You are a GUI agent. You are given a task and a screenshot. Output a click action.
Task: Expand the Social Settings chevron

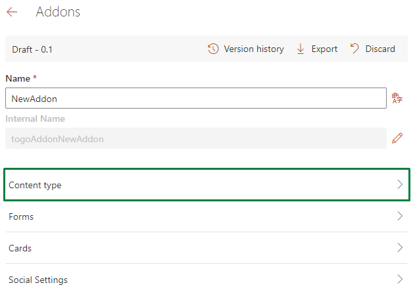point(400,279)
